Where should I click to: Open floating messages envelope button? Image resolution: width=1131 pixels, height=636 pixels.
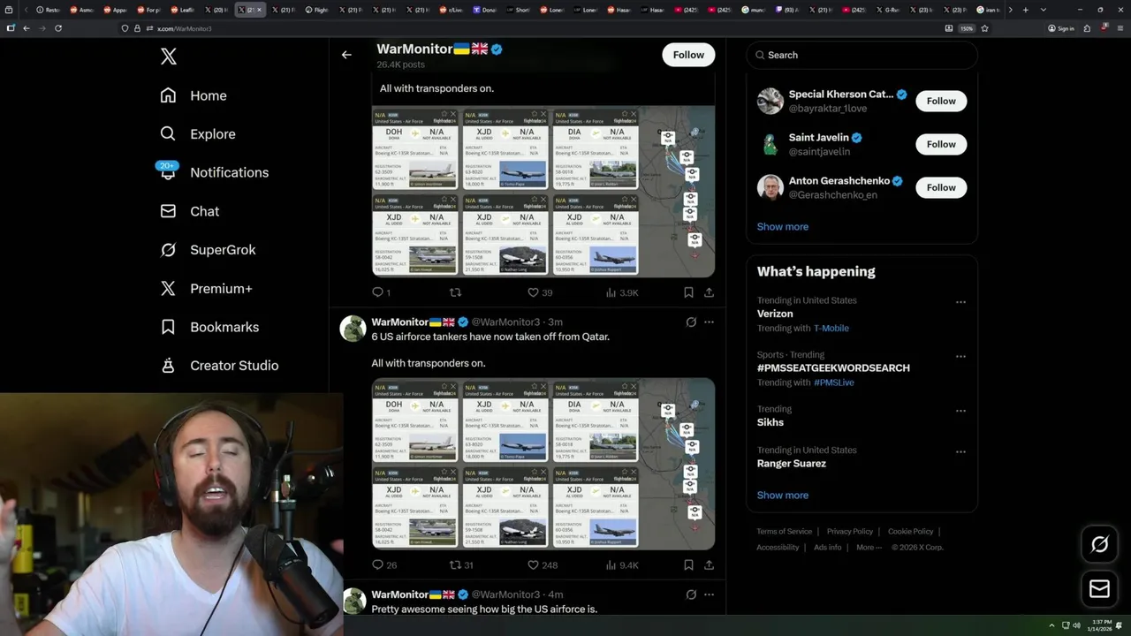pos(1099,589)
